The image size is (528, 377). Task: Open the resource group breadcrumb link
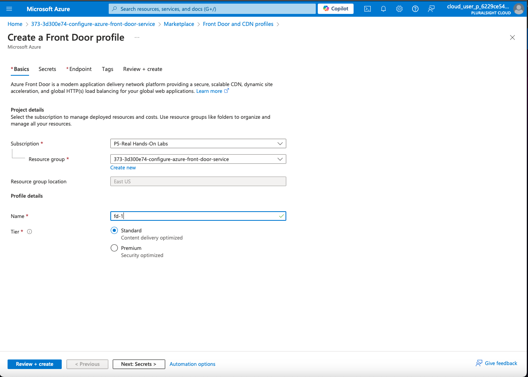[x=93, y=24]
